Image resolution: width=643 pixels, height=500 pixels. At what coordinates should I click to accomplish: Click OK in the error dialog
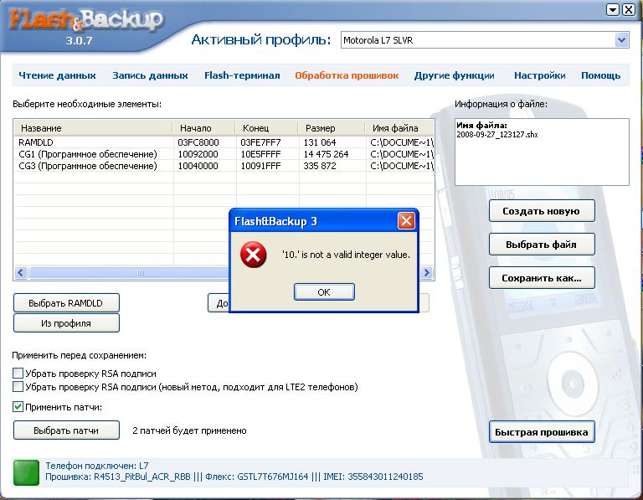(x=324, y=291)
